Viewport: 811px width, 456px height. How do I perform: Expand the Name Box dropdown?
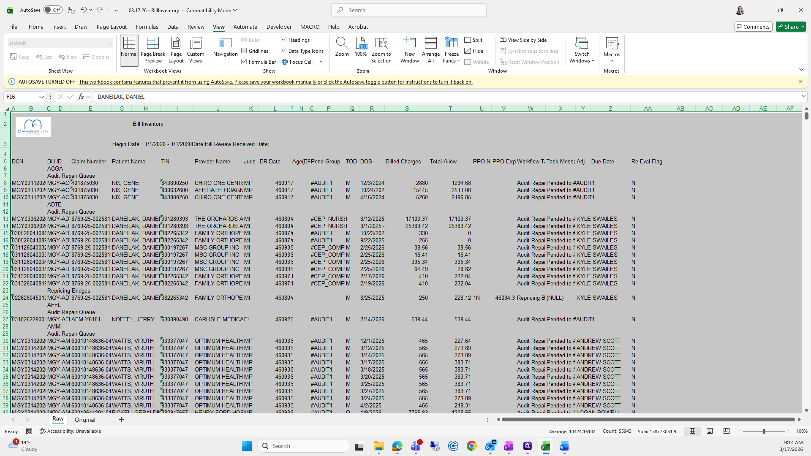[x=41, y=97]
